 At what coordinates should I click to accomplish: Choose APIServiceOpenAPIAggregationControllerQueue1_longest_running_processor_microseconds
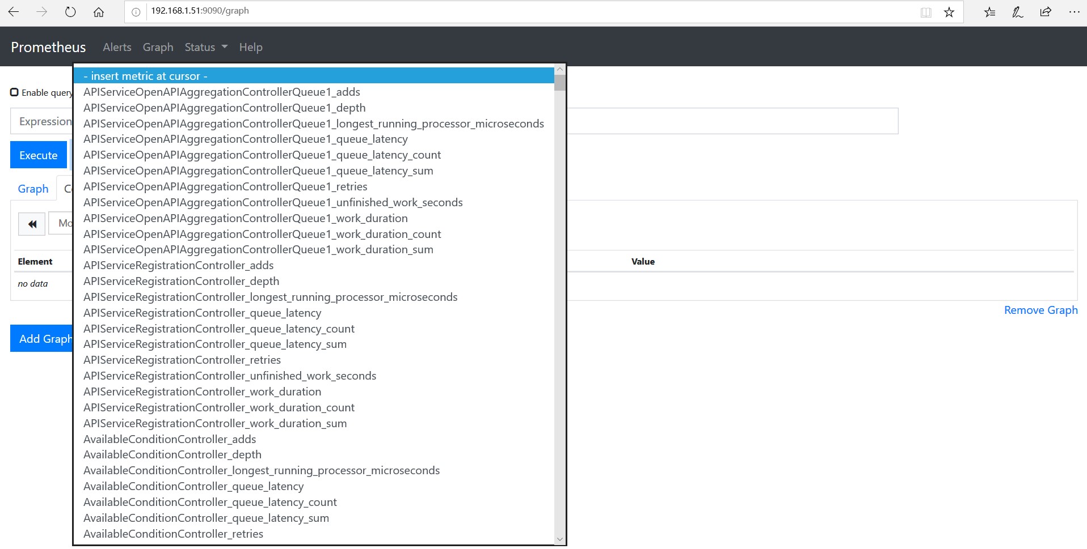click(314, 124)
